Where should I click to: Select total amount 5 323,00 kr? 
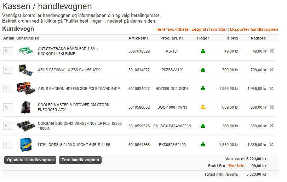(x=256, y=174)
